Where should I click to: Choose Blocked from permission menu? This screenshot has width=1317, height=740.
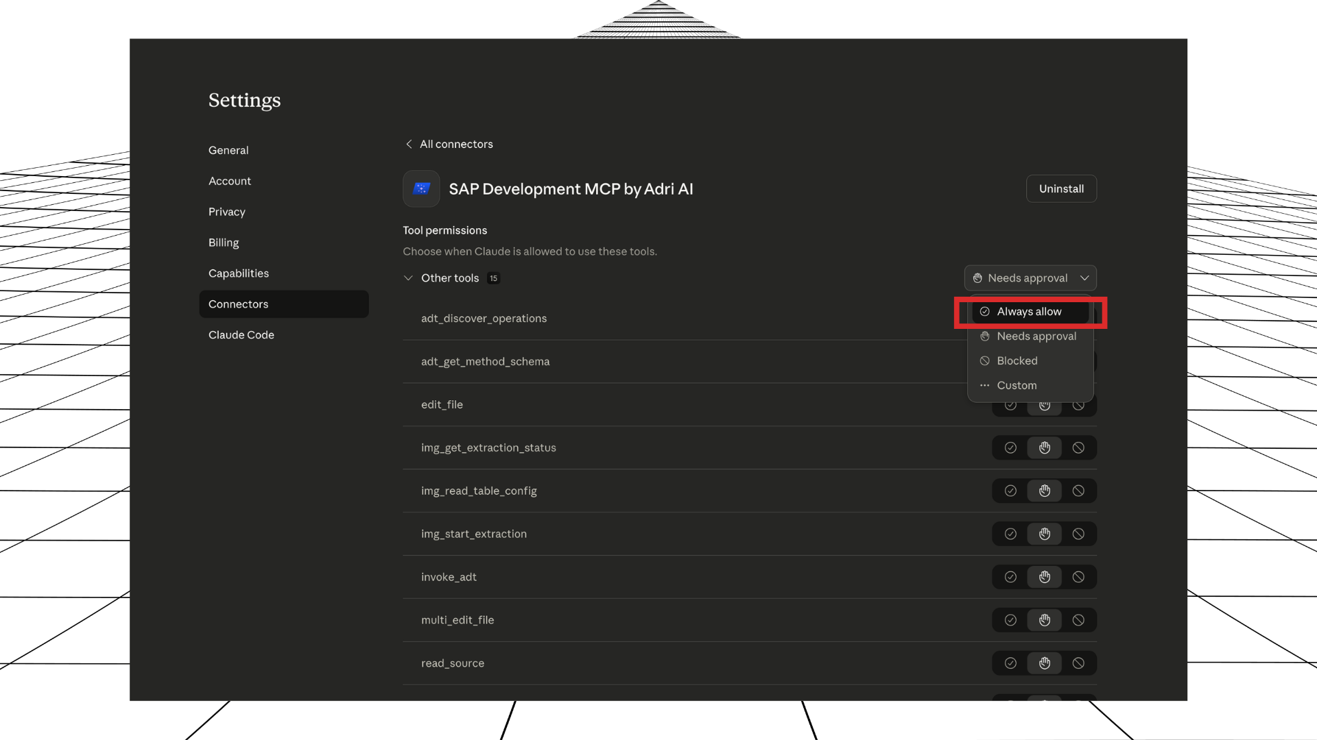pos(1017,361)
